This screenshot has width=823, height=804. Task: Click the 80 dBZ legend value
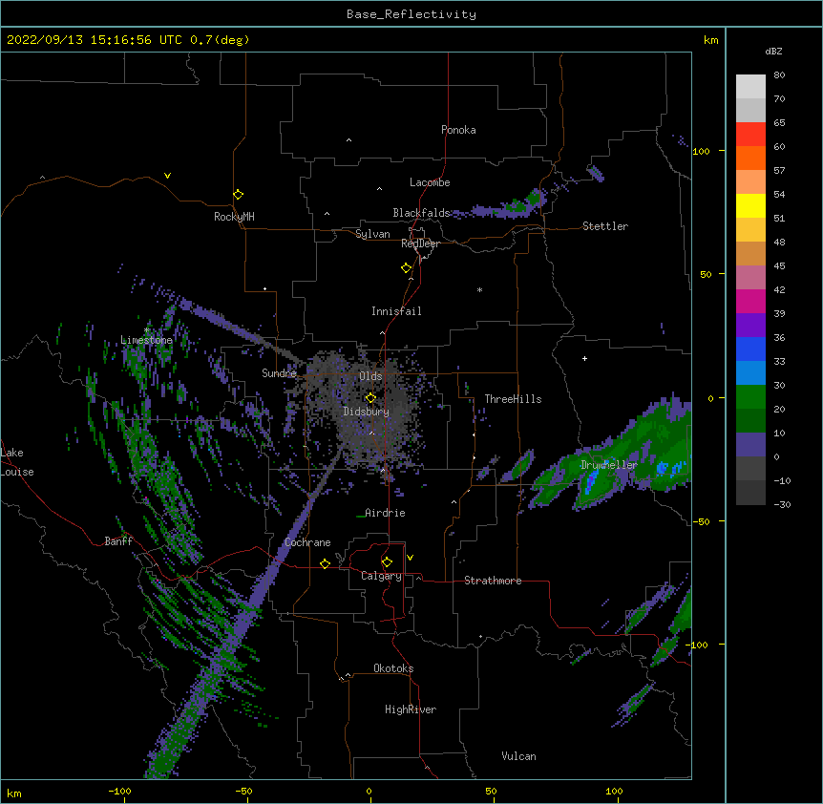pos(779,75)
